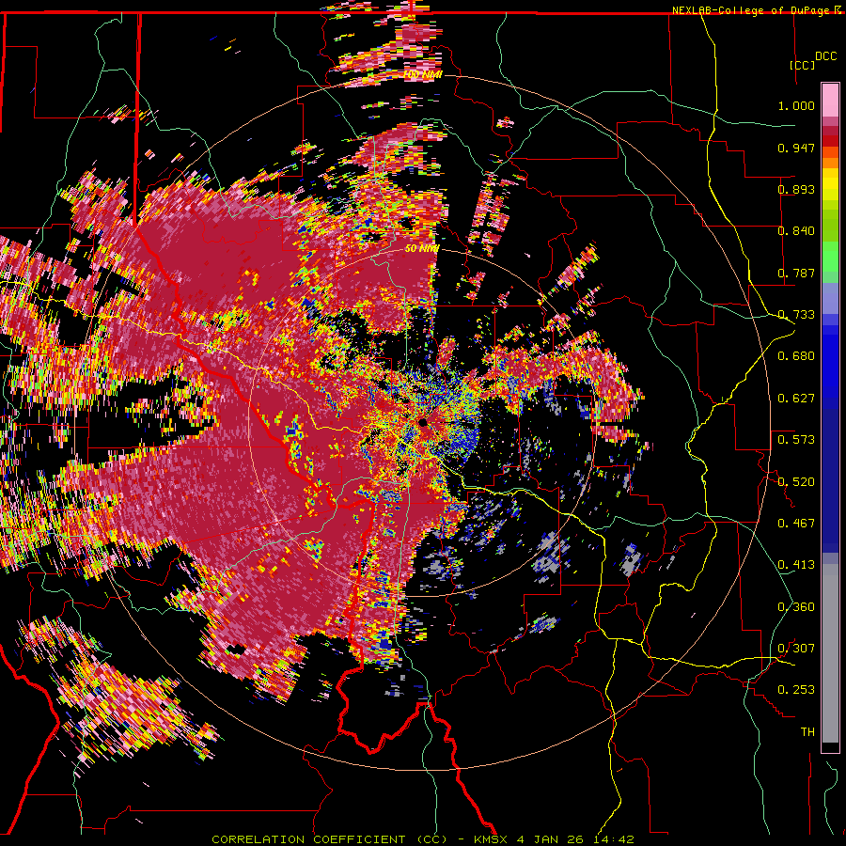846x846 pixels.
Task: Pick the light pink swatch atop color bar
Action: coord(830,100)
